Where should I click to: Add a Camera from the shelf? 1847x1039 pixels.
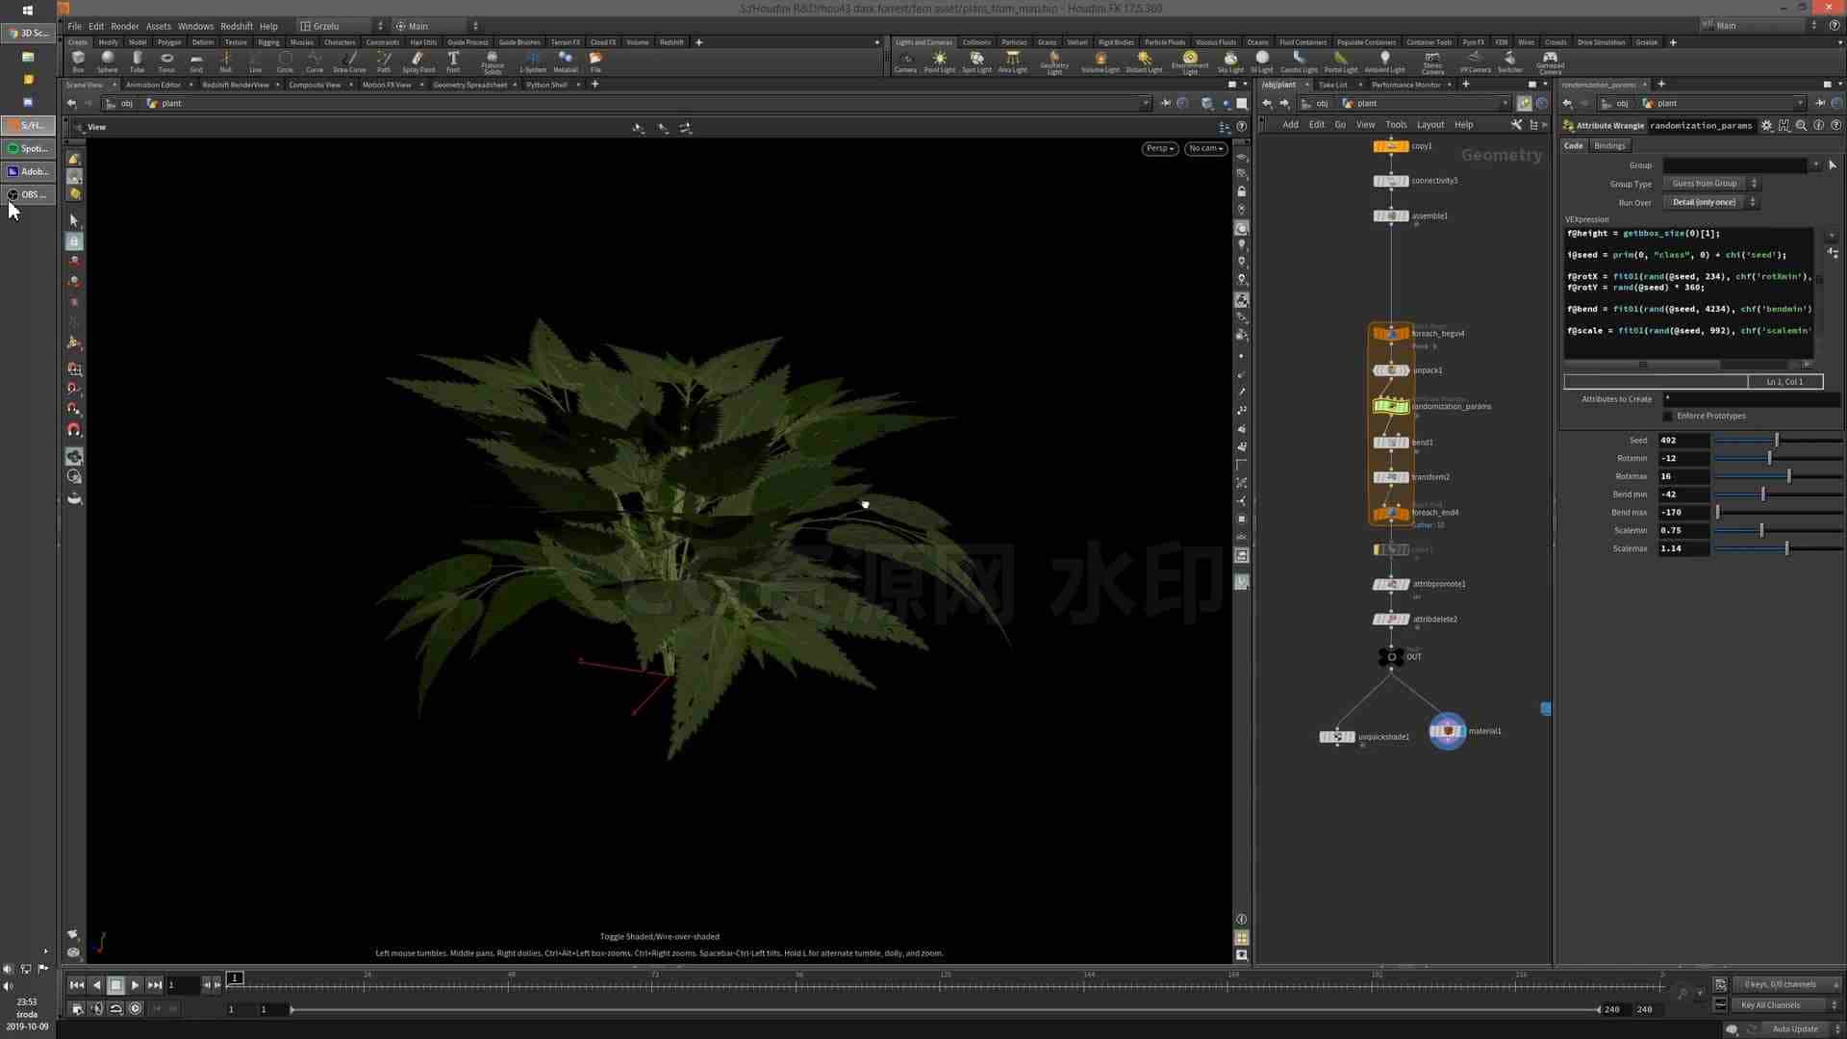click(905, 62)
